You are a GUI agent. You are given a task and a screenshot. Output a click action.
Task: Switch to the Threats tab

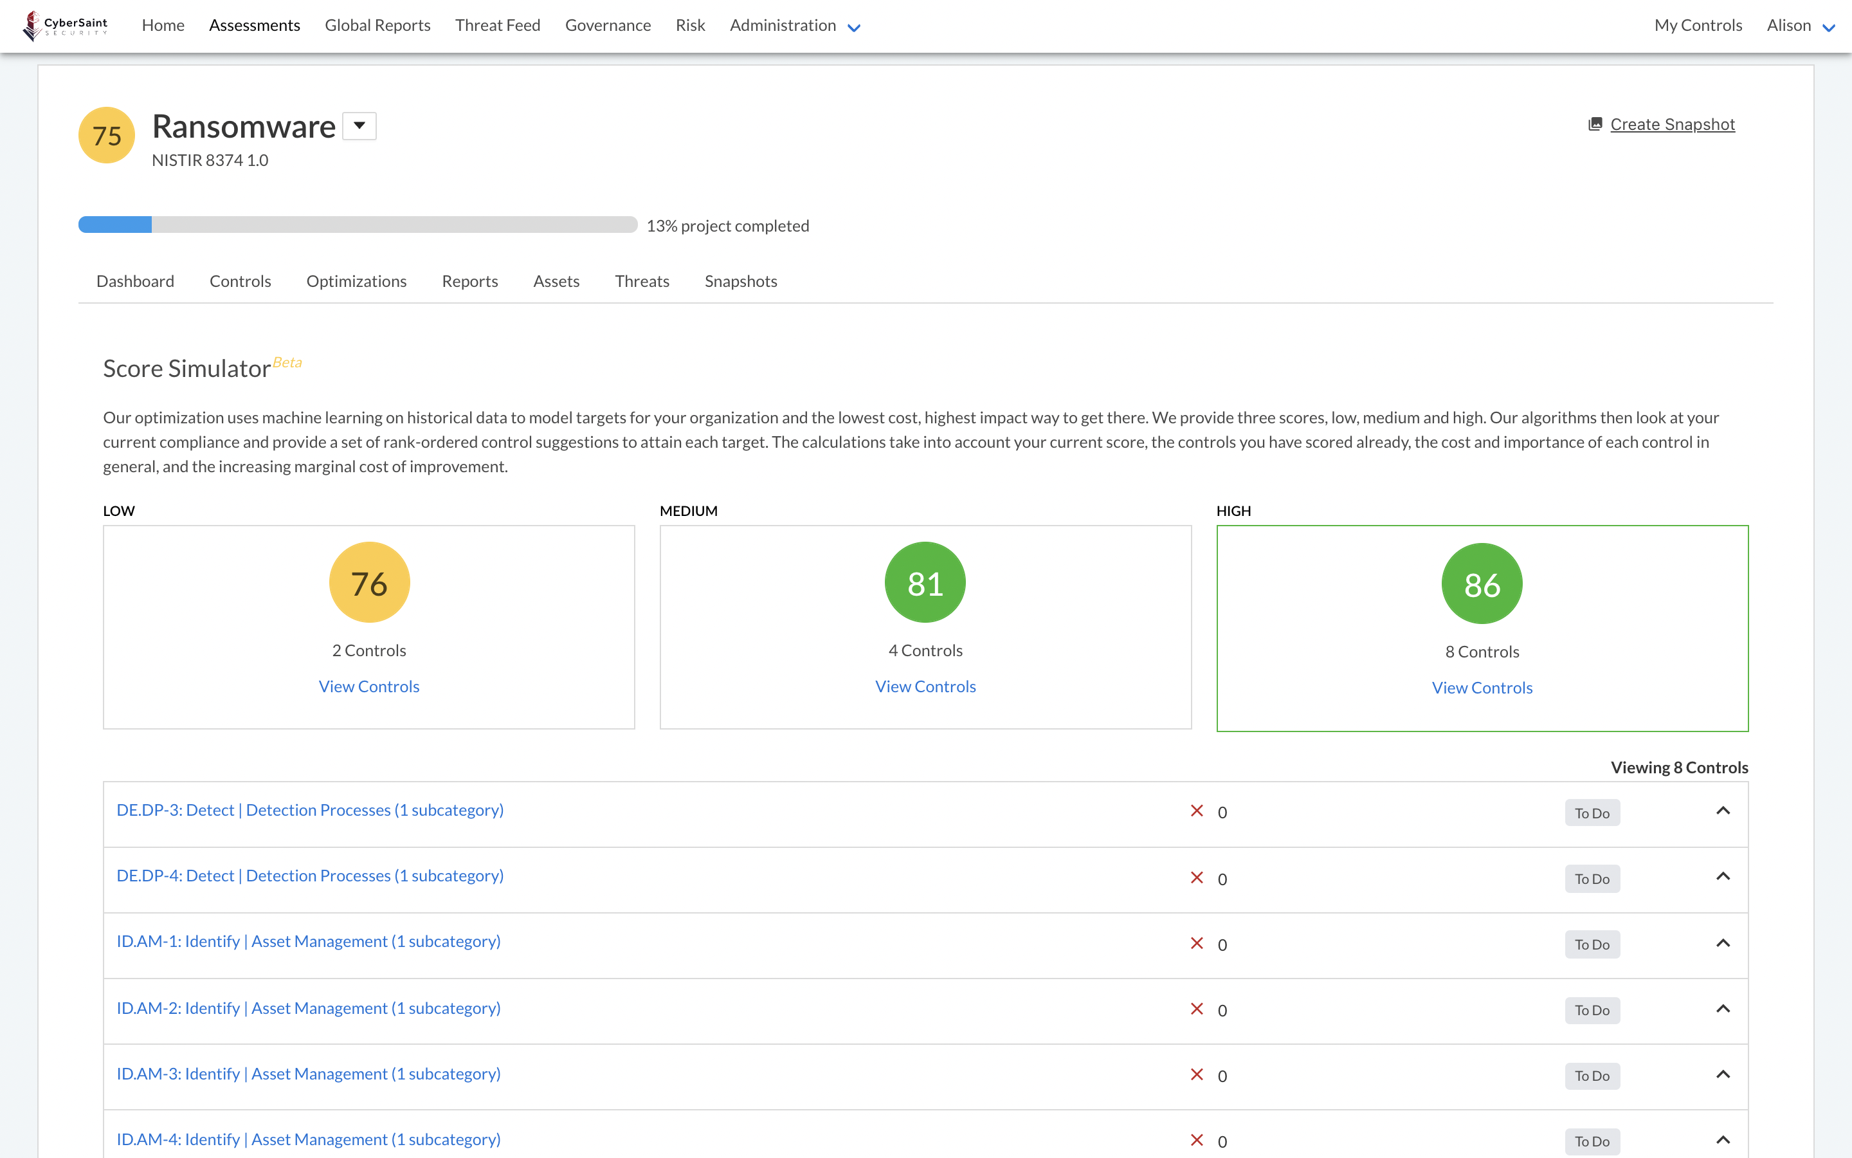pyautogui.click(x=642, y=281)
